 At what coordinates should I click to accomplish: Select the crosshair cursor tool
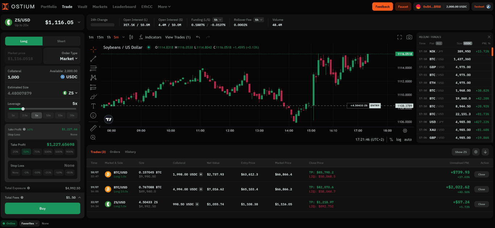pyautogui.click(x=93, y=49)
